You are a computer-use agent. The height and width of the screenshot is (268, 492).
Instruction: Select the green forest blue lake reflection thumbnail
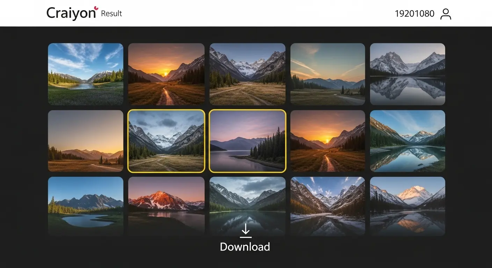point(407,141)
